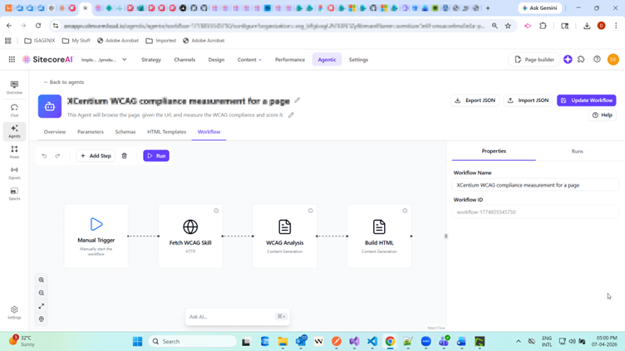Open the Help button
This screenshot has width=625, height=351.
click(603, 115)
